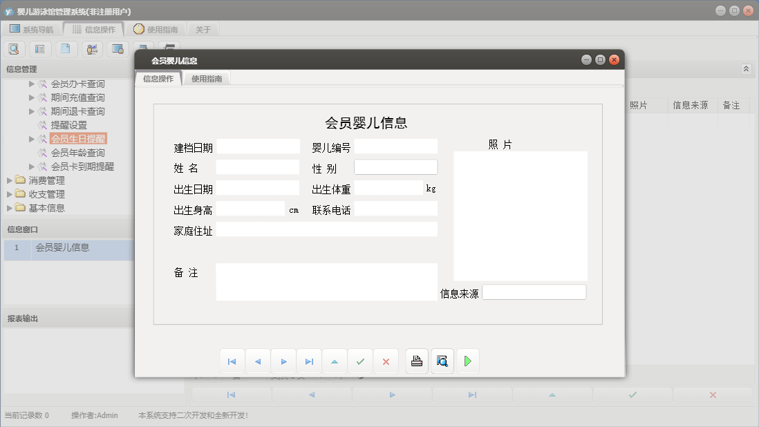The width and height of the screenshot is (759, 427).
Task: Expand the 消费管理 folder
Action: (x=9, y=180)
